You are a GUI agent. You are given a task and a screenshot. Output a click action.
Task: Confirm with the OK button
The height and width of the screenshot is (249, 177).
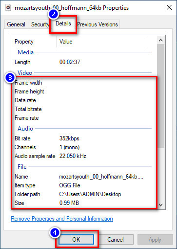coord(76,240)
